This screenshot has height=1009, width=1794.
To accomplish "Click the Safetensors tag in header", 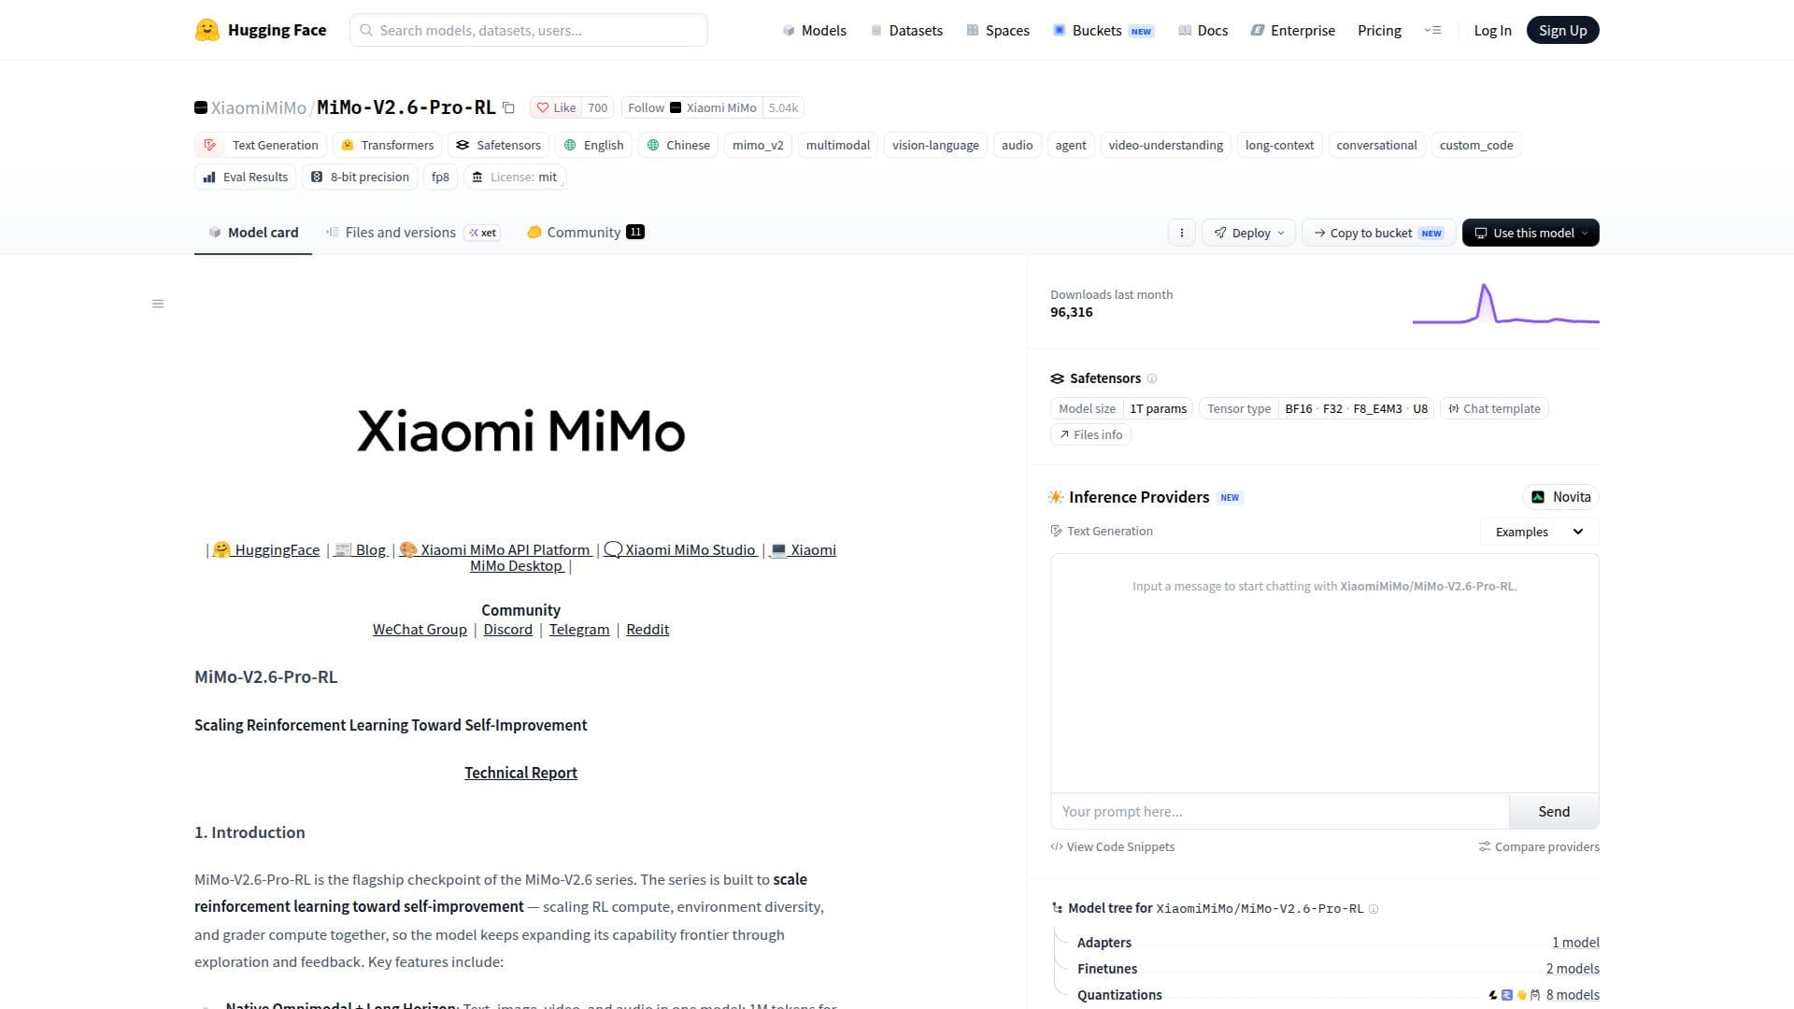I will pyautogui.click(x=499, y=145).
